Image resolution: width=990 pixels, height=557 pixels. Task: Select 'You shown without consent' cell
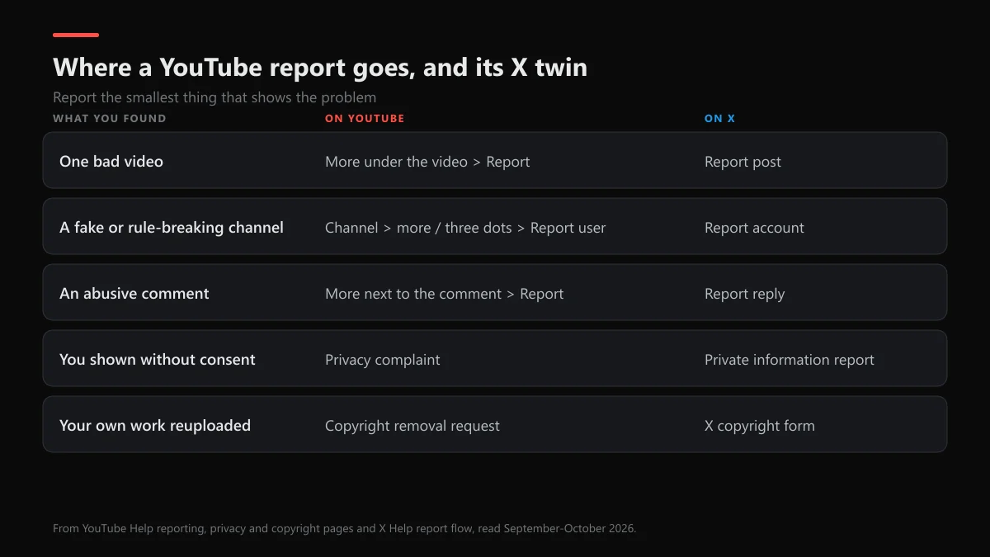[158, 360]
